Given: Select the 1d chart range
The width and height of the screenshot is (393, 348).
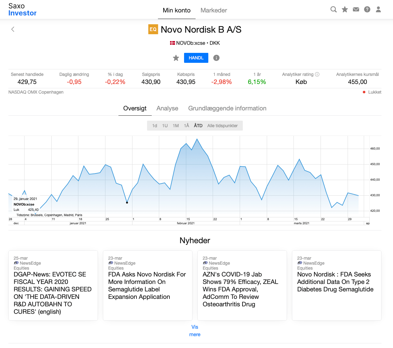Looking at the screenshot, I should click(155, 126).
